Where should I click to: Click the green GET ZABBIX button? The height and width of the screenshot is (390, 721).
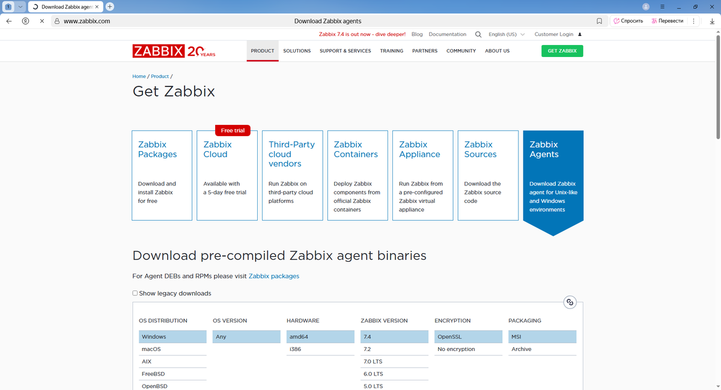click(x=562, y=51)
